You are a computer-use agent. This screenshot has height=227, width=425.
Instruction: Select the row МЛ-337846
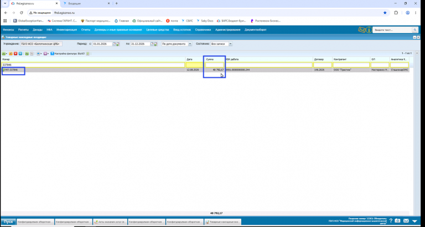(205, 70)
